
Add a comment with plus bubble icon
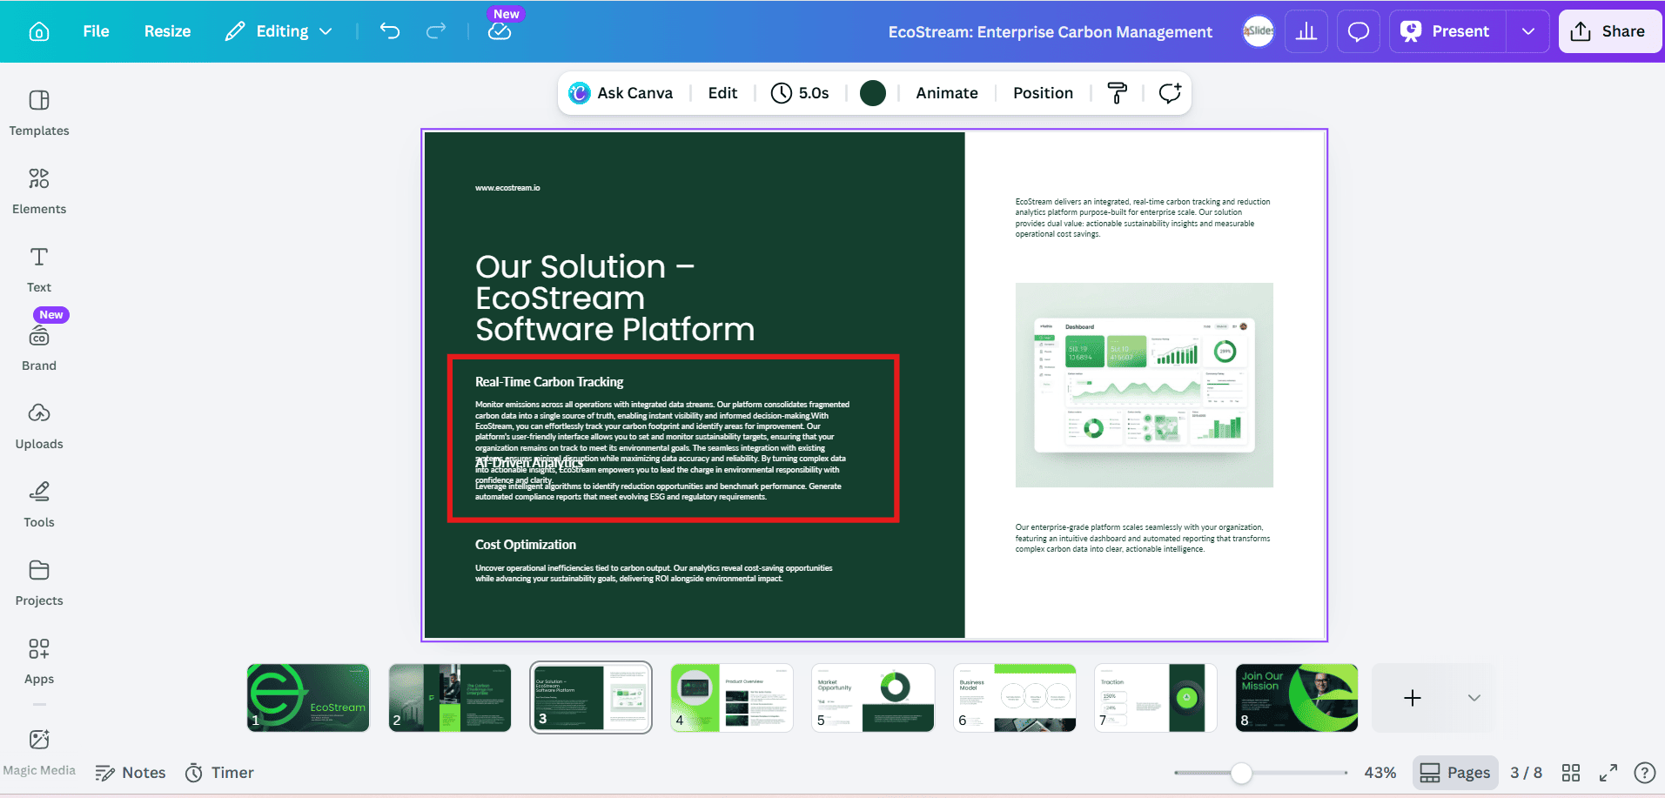1170,93
